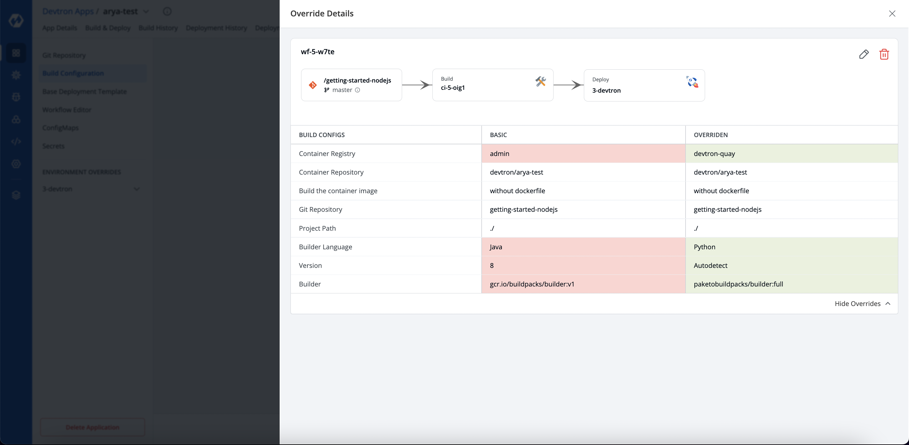
Task: Click the master branch info icon
Action: 358,90
